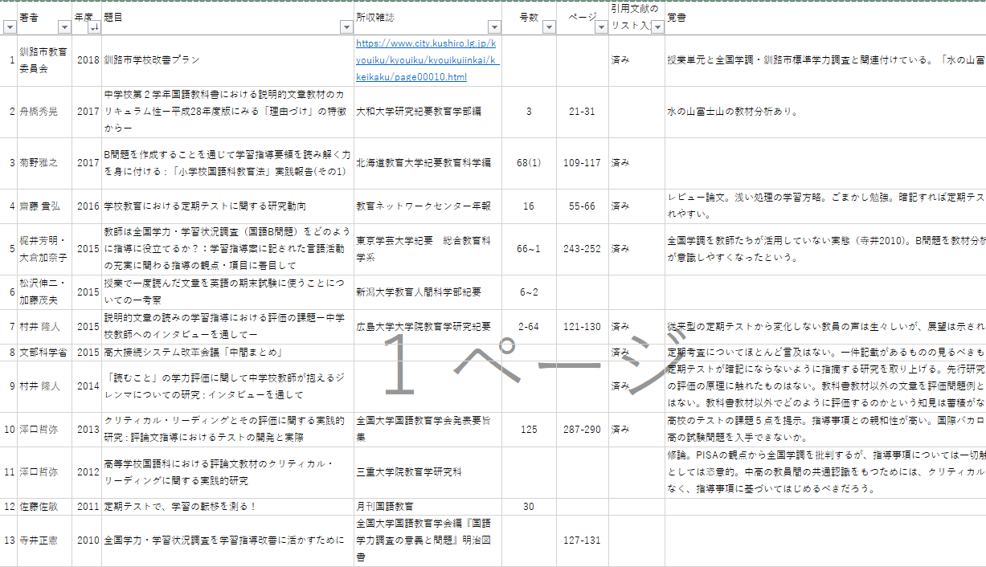The width and height of the screenshot is (986, 567).
Task: Select the page cell 55-66
Action: coord(583,206)
